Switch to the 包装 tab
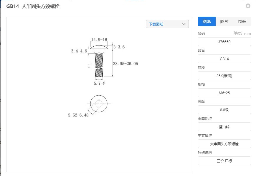 pyautogui.click(x=242, y=21)
